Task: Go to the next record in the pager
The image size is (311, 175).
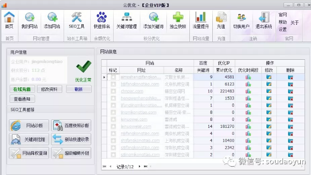Action: pos(139,167)
